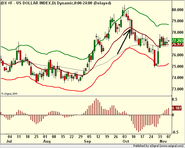Image resolution: width=185 pixels, height=148 pixels.
Task: Click the 26 date label in September
Action: (116, 137)
